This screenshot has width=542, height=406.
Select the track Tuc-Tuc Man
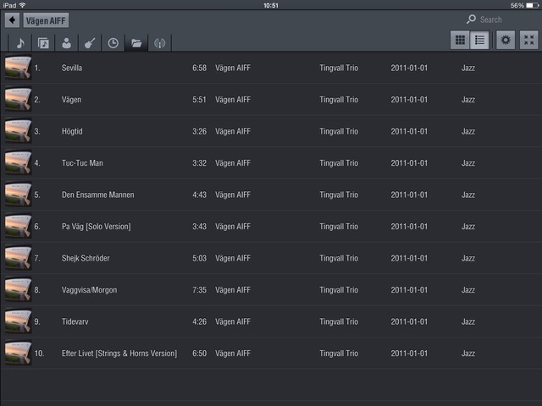[x=82, y=163]
